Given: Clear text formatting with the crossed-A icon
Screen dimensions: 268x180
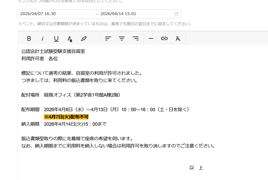Looking at the screenshot, I should click(x=178, y=38).
